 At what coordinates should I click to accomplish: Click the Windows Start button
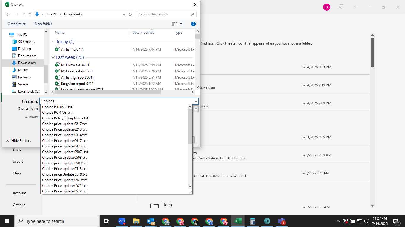(x=7, y=221)
